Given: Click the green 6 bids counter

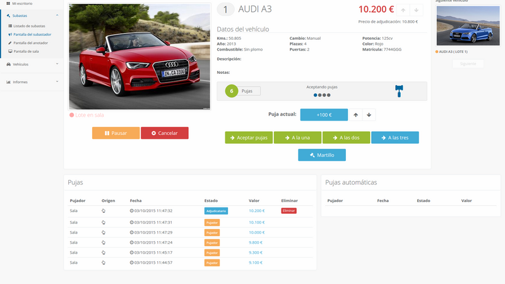Looking at the screenshot, I should (x=231, y=91).
